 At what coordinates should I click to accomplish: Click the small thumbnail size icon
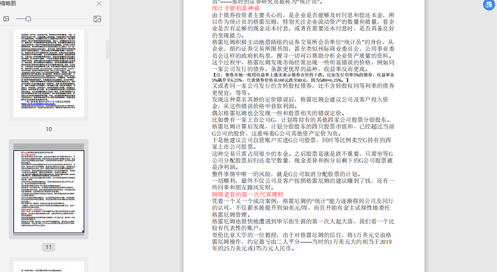(6, 19)
